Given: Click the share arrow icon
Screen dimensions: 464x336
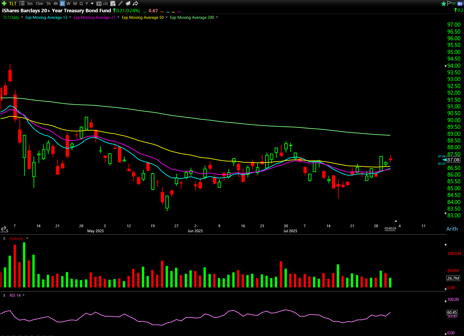Looking at the screenshot, I should pyautogui.click(x=136, y=3).
